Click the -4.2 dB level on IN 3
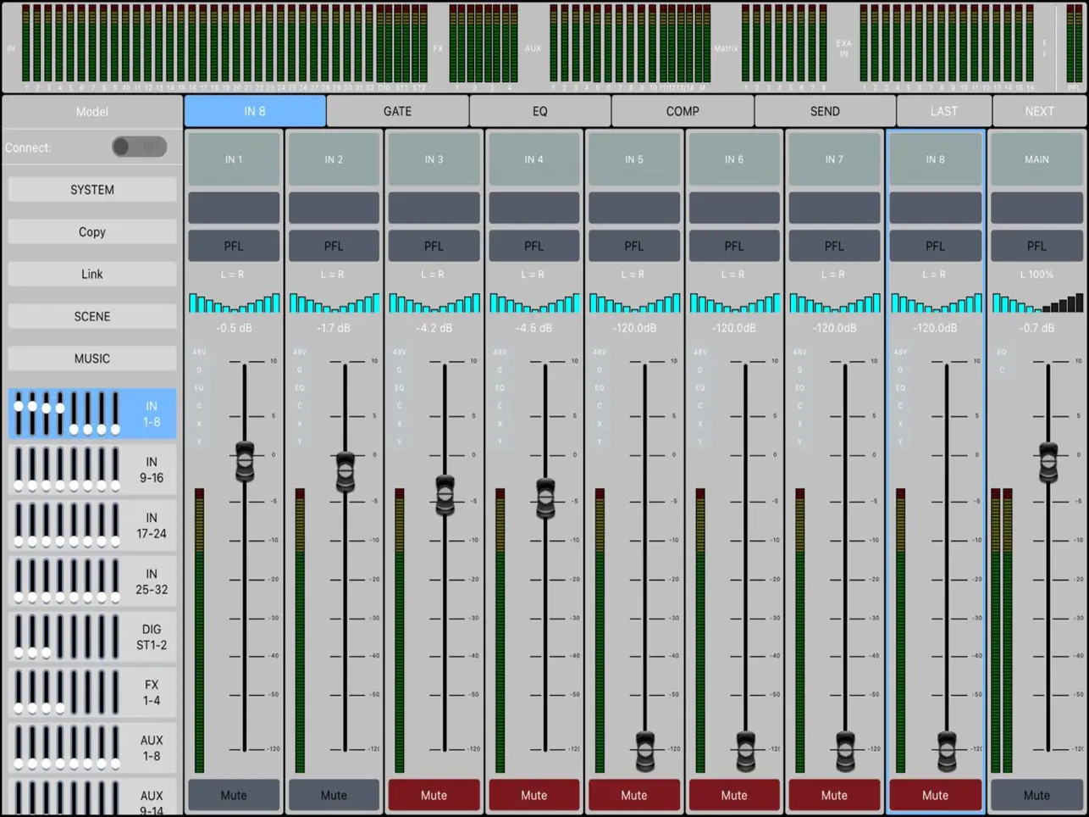1089x817 pixels. click(434, 328)
